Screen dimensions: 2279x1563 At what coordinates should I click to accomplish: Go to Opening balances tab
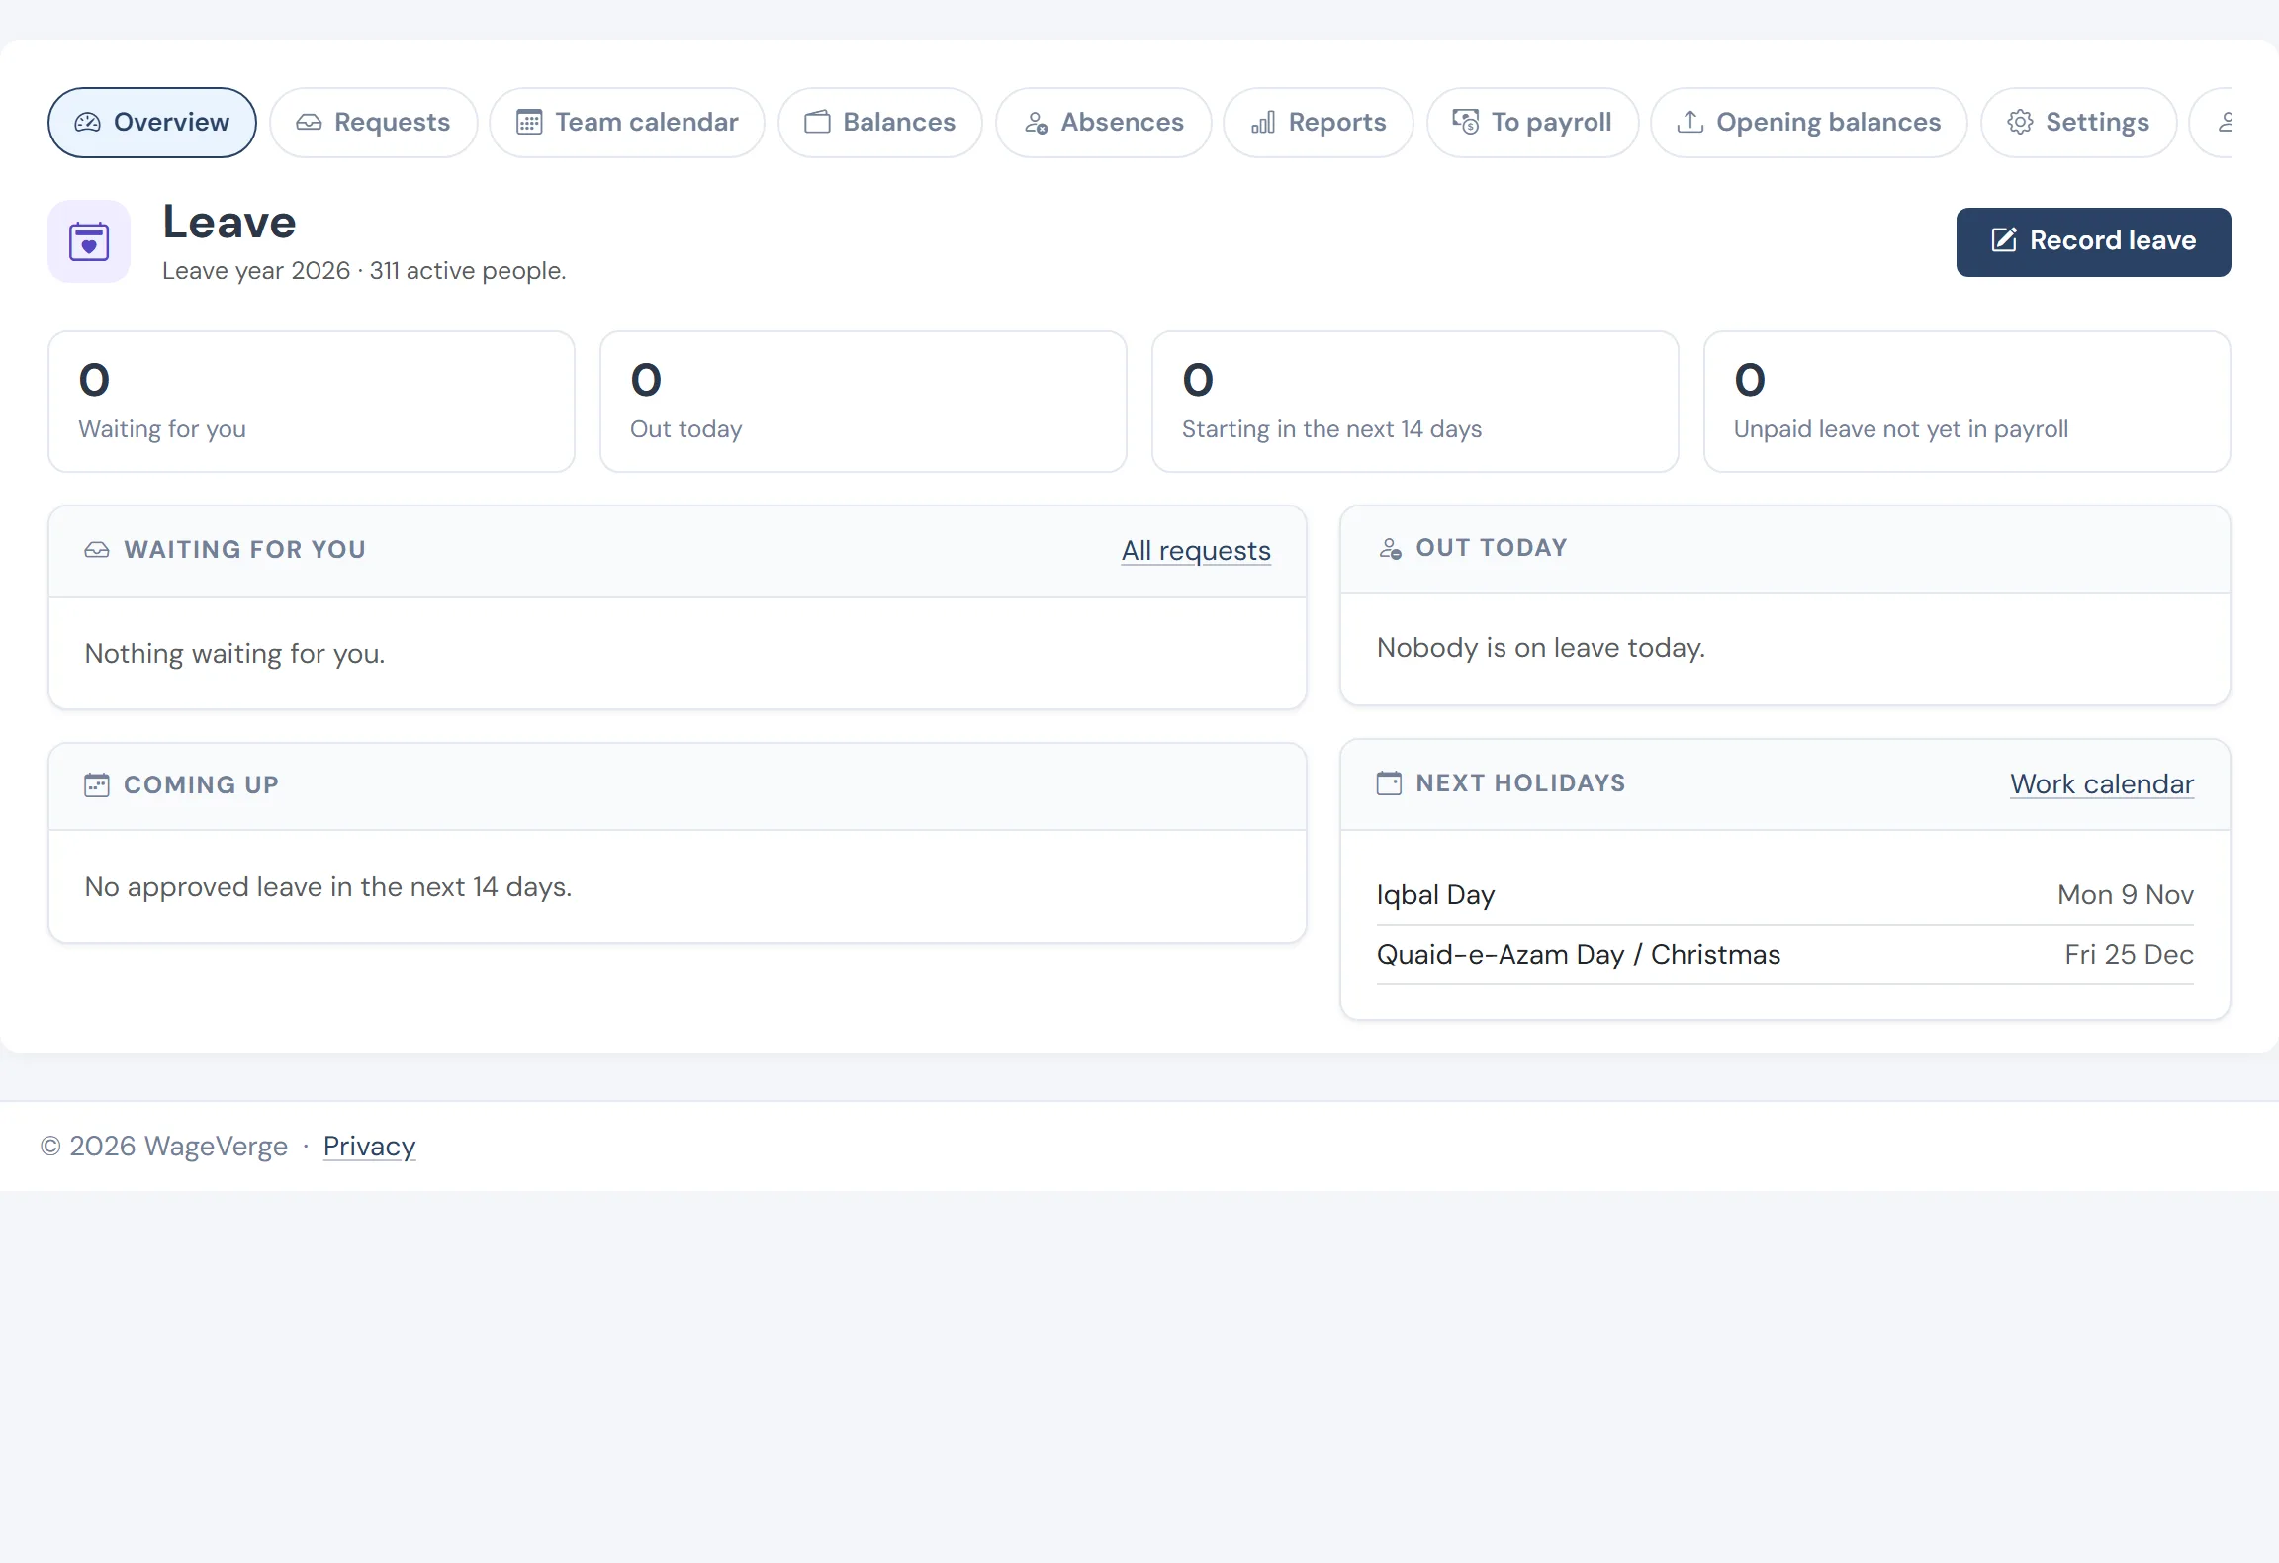(1809, 123)
